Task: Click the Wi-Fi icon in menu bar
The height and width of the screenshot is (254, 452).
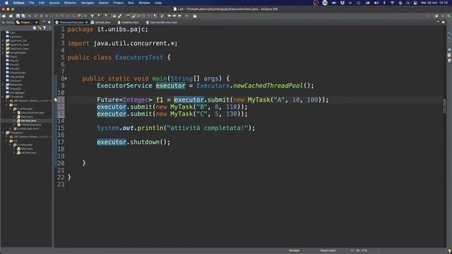Action: tap(393, 3)
